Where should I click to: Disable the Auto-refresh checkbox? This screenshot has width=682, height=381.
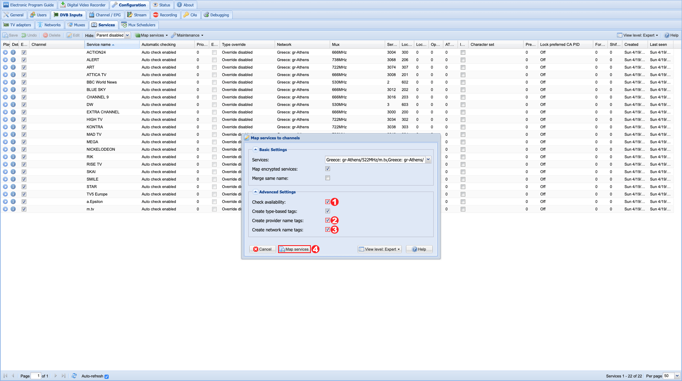(107, 376)
